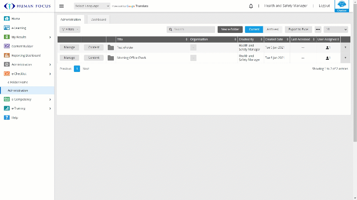Open Reporting Dashboard from sidebar icon
This screenshot has width=357, height=200.
coord(7,55)
